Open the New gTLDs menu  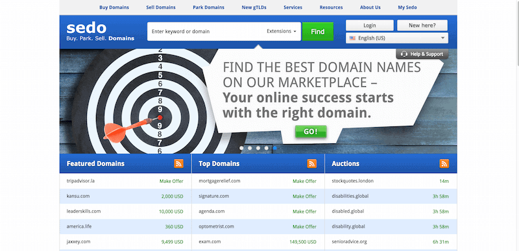[x=254, y=7]
